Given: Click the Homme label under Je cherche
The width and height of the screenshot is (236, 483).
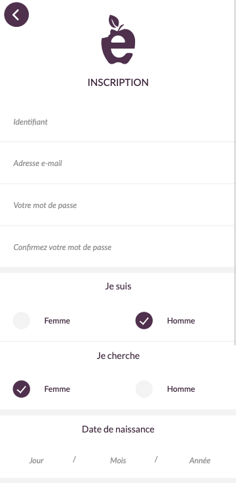Looking at the screenshot, I should point(181,389).
